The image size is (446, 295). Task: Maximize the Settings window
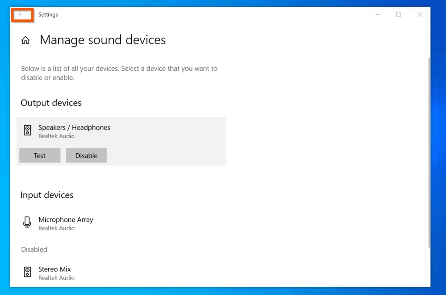pyautogui.click(x=398, y=15)
